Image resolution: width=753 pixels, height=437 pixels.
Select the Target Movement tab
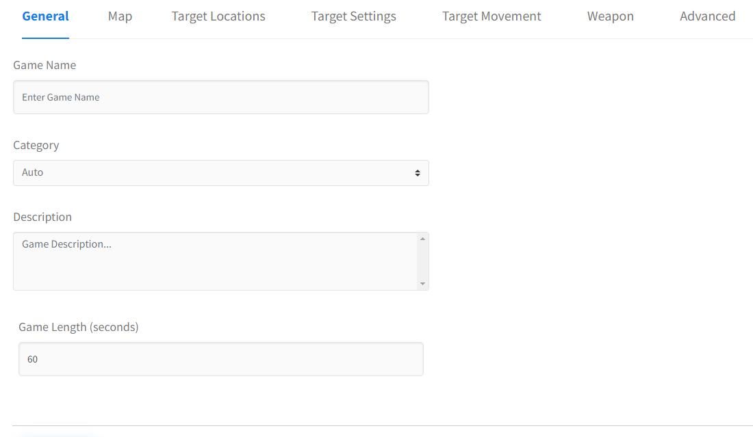click(x=492, y=16)
